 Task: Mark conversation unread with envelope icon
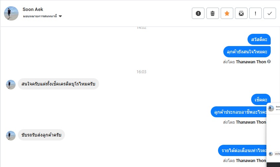pyautogui.click(x=241, y=13)
